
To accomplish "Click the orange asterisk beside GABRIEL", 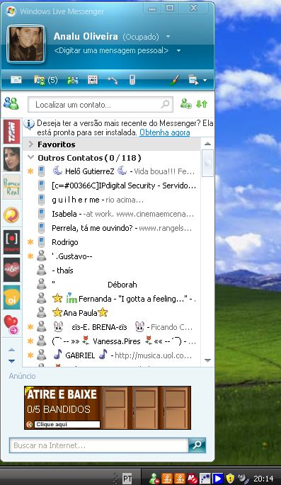I will (x=30, y=355).
